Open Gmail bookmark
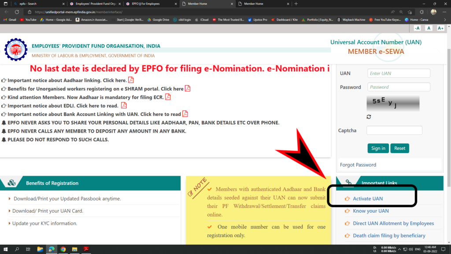Screen dimensions: 451x254 [x=10, y=20]
